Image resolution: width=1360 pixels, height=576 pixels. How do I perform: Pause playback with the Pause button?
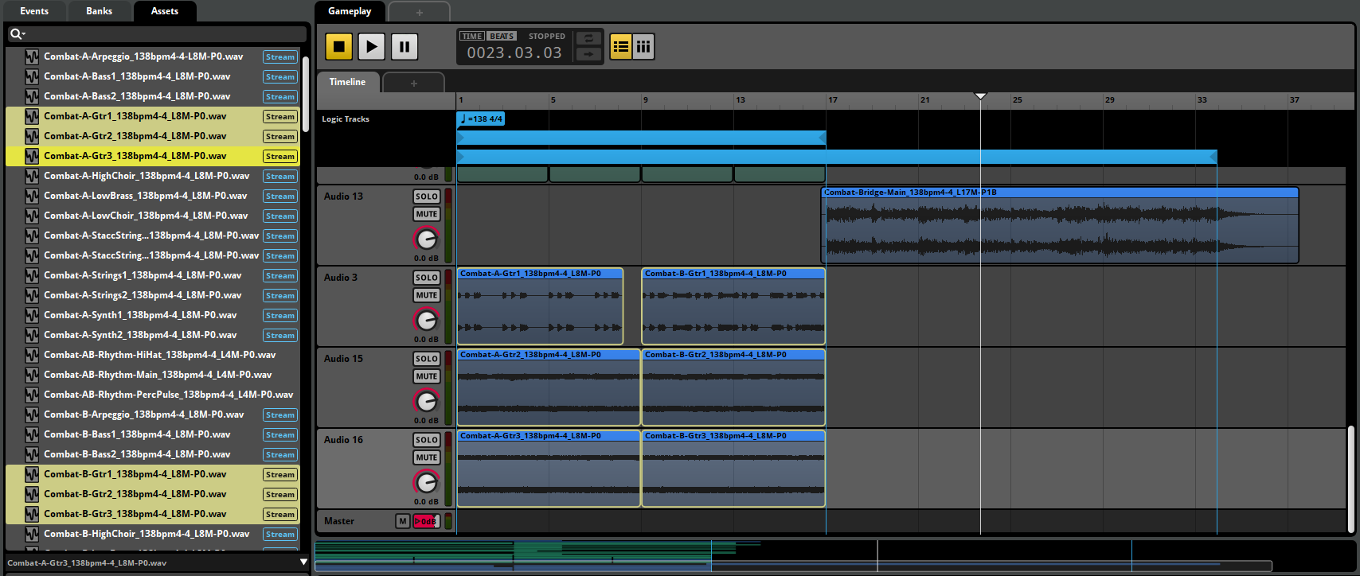tap(404, 46)
